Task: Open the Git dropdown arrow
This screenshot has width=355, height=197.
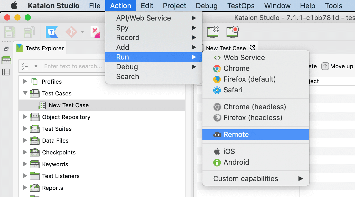Action: coord(82,32)
